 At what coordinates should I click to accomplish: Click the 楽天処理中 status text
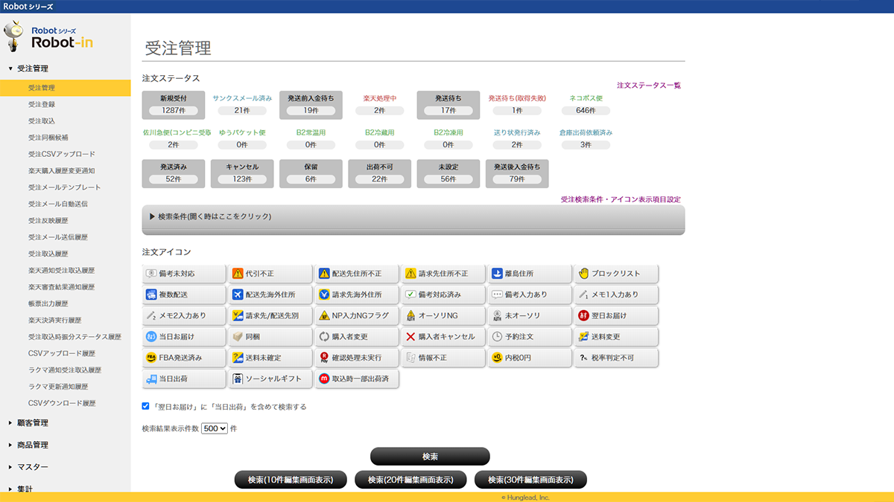[x=380, y=98]
